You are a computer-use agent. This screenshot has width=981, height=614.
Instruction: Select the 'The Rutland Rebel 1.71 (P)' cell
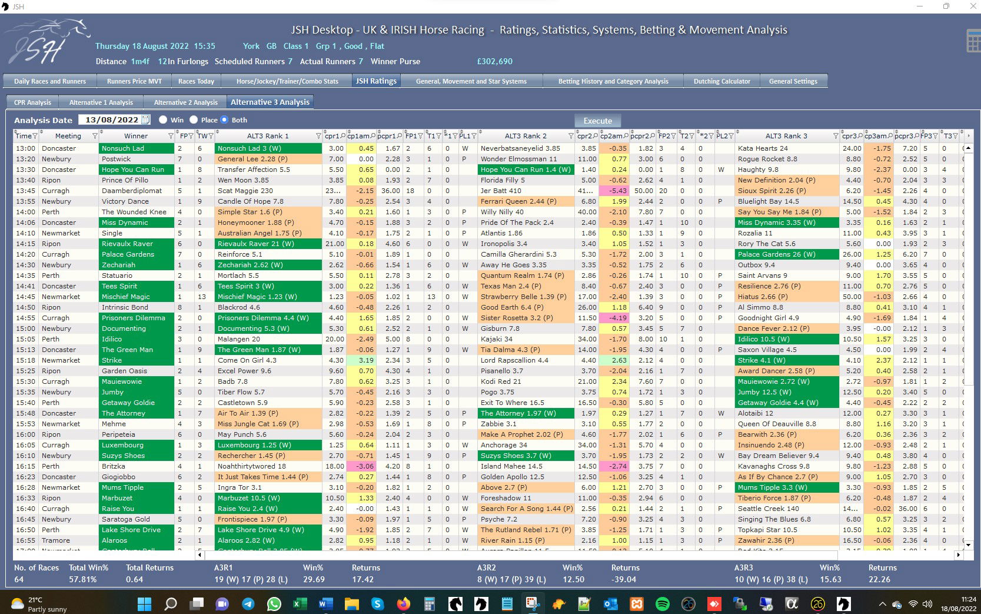[x=526, y=530]
